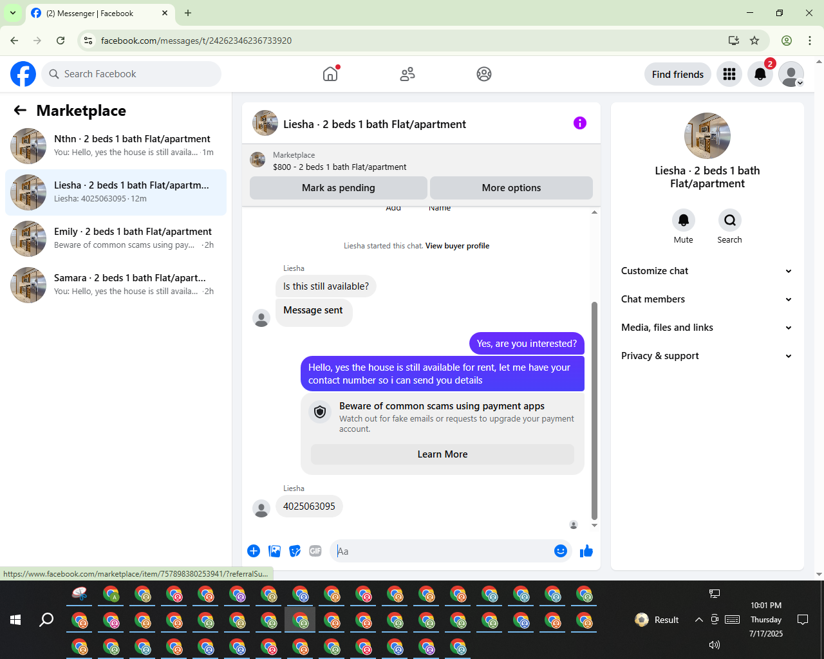Go back to the previous browser page
Screen dimensions: 824x659
pos(14,41)
